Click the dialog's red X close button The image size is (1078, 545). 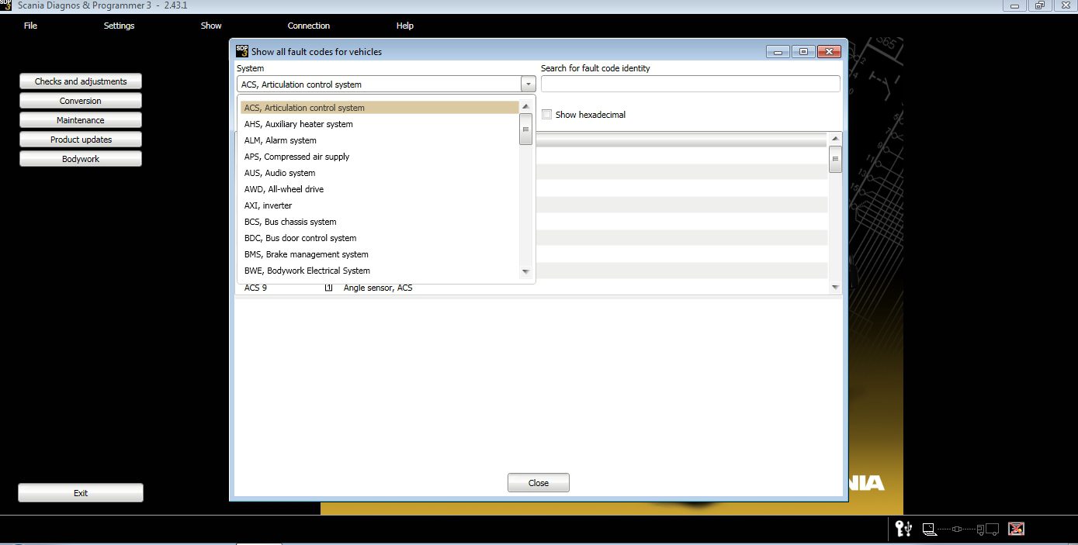pos(829,52)
